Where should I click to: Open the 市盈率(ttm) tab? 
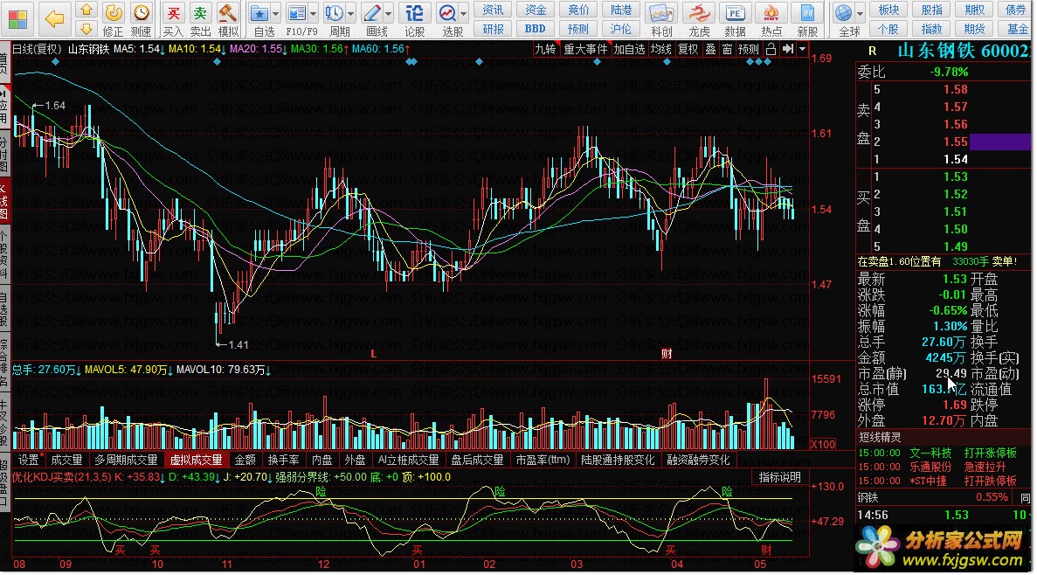coord(543,460)
